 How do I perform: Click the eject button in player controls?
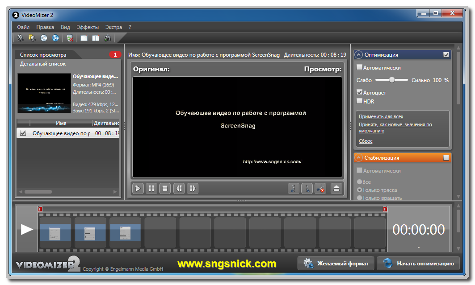click(336, 189)
